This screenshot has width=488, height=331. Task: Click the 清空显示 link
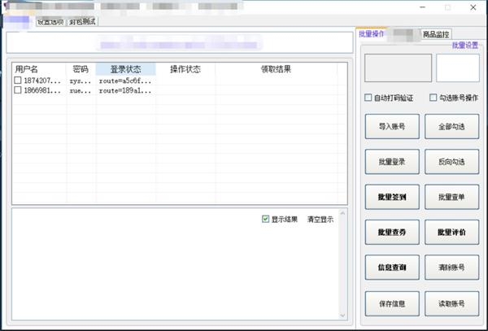(320, 220)
